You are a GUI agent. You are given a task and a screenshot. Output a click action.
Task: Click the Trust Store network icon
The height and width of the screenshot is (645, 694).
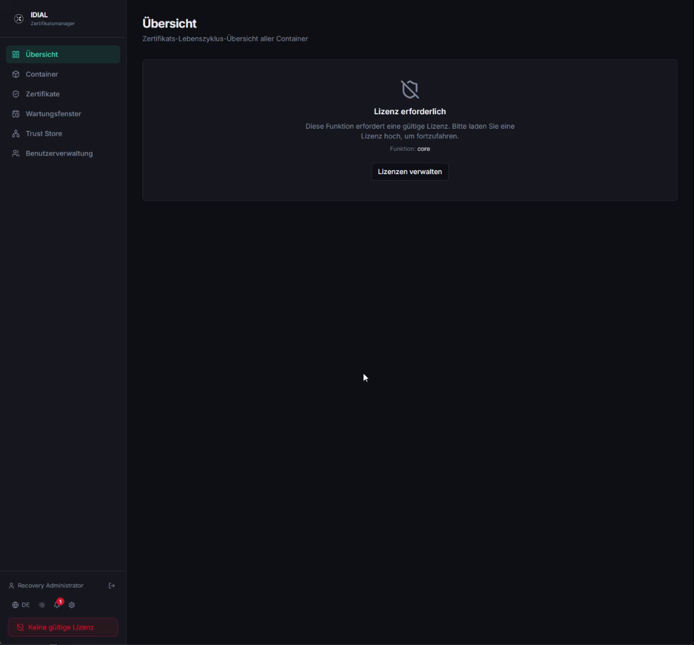(x=16, y=133)
